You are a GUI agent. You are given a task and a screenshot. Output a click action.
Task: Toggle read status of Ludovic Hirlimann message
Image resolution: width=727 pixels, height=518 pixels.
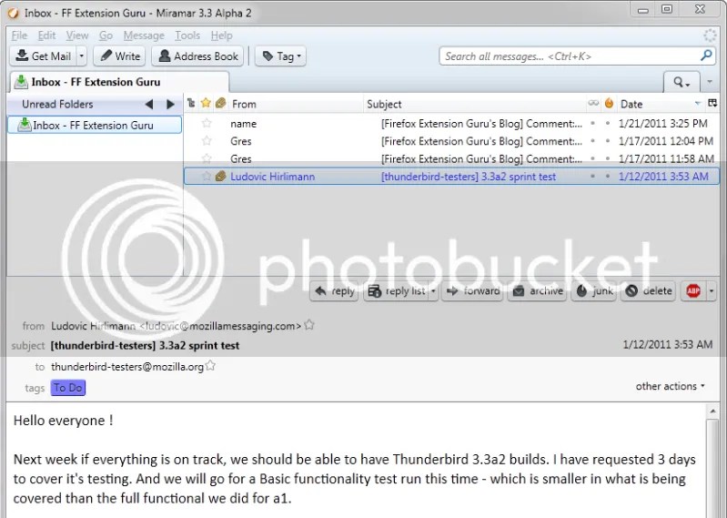coord(592,177)
